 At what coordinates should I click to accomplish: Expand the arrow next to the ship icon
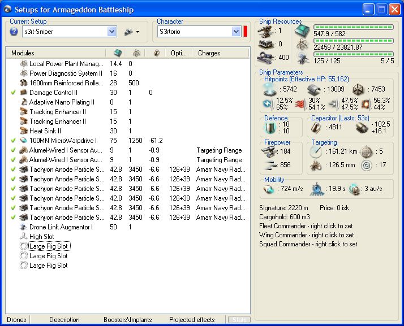tap(138, 32)
